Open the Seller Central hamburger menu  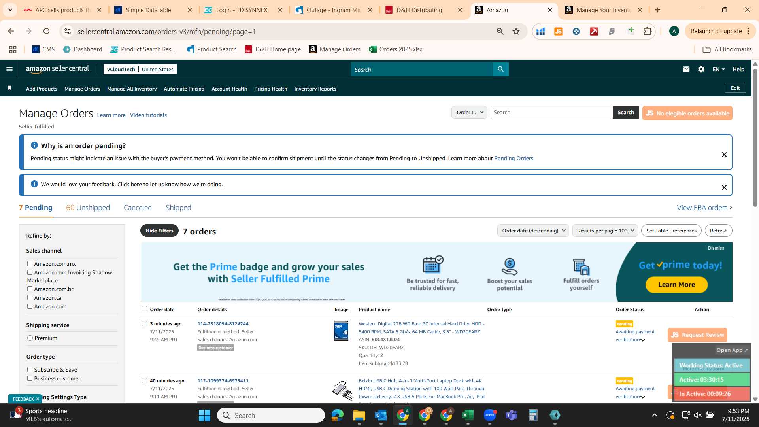tap(9, 69)
